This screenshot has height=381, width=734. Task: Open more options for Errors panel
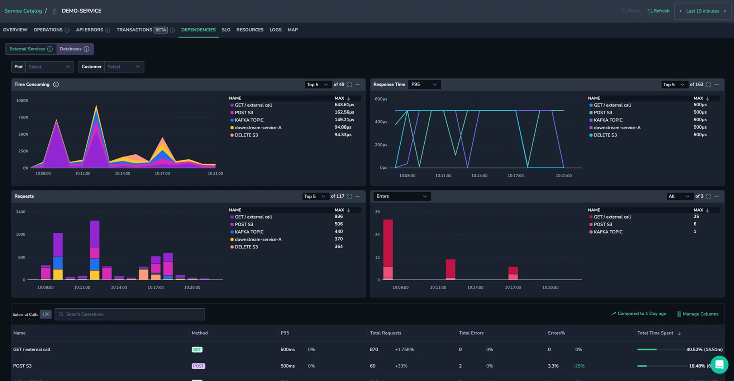point(716,196)
